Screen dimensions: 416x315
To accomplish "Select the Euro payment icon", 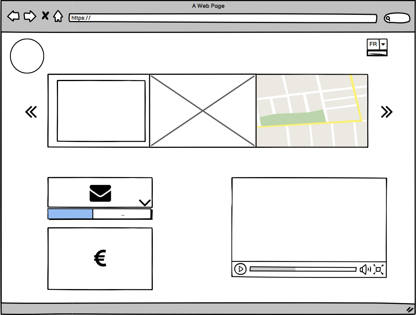I will click(99, 257).
